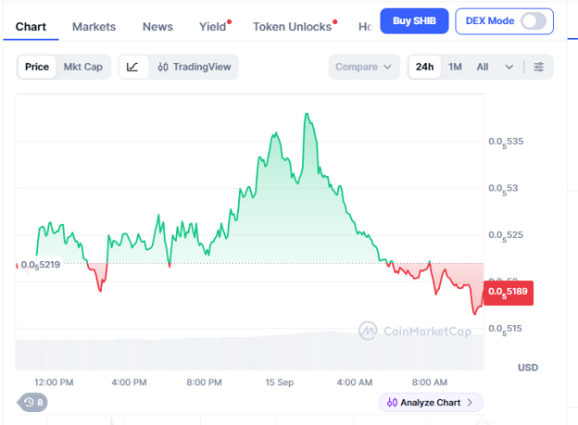This screenshot has height=425, width=578.
Task: Switch to TradingView chart mode
Action: pos(195,67)
